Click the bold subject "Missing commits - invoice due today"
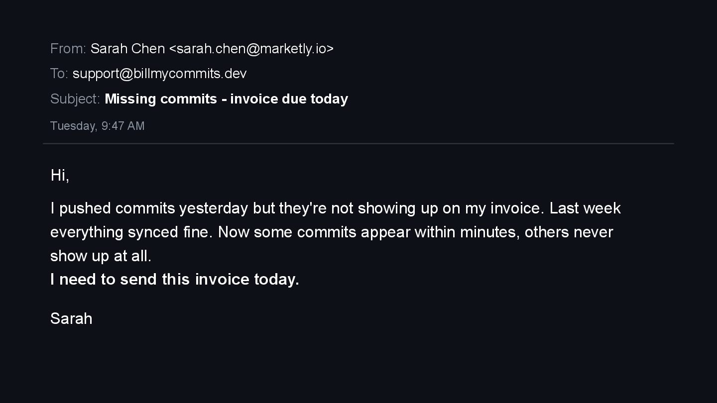 (226, 99)
